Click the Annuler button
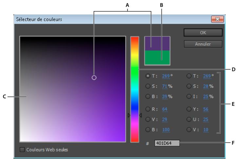This screenshot has width=238, height=160. pos(203,44)
